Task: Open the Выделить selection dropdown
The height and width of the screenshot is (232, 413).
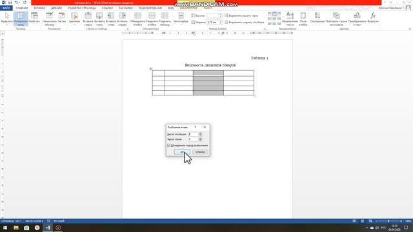Action: (x=6, y=19)
